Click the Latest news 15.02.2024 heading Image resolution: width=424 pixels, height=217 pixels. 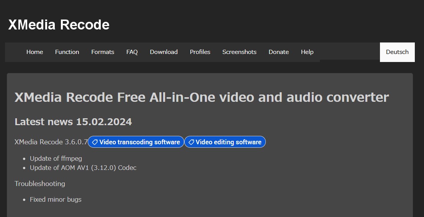73,122
